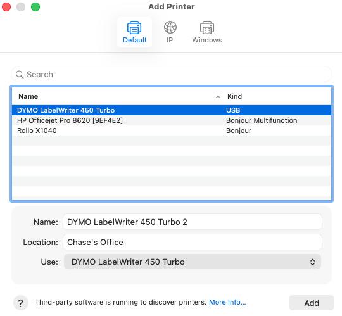Edit the Location field Chase's Office
Viewport: 342px width, 316px height.
(x=193, y=242)
